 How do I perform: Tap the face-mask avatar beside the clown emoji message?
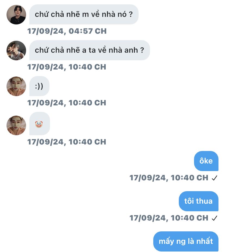(x=16, y=125)
